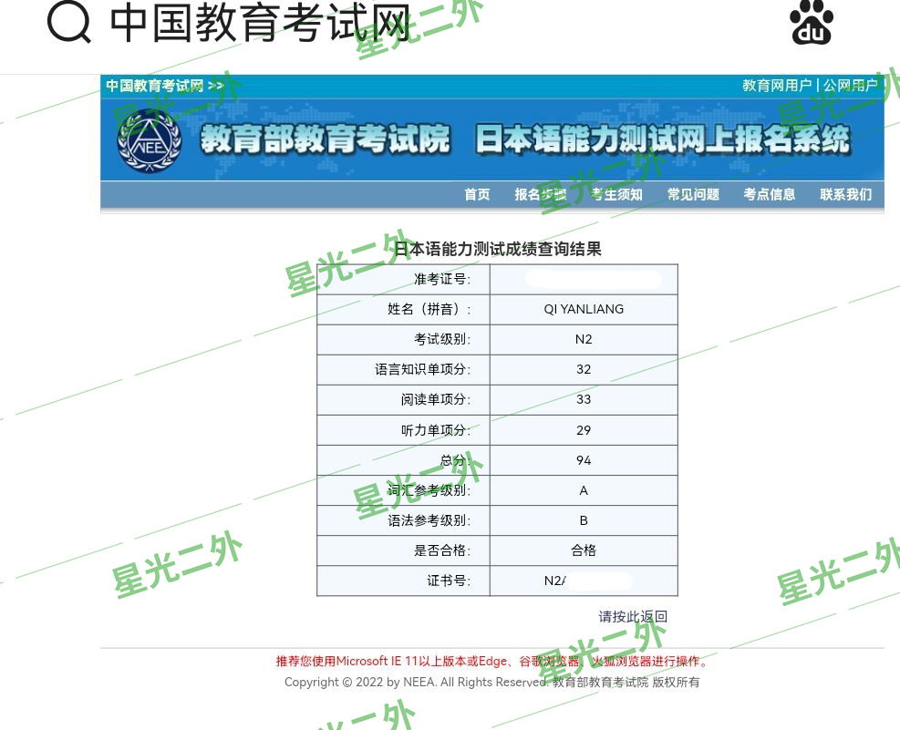Click the Copyright 2022 NEEA footer text
Screen dimensions: 900x730
(491, 682)
